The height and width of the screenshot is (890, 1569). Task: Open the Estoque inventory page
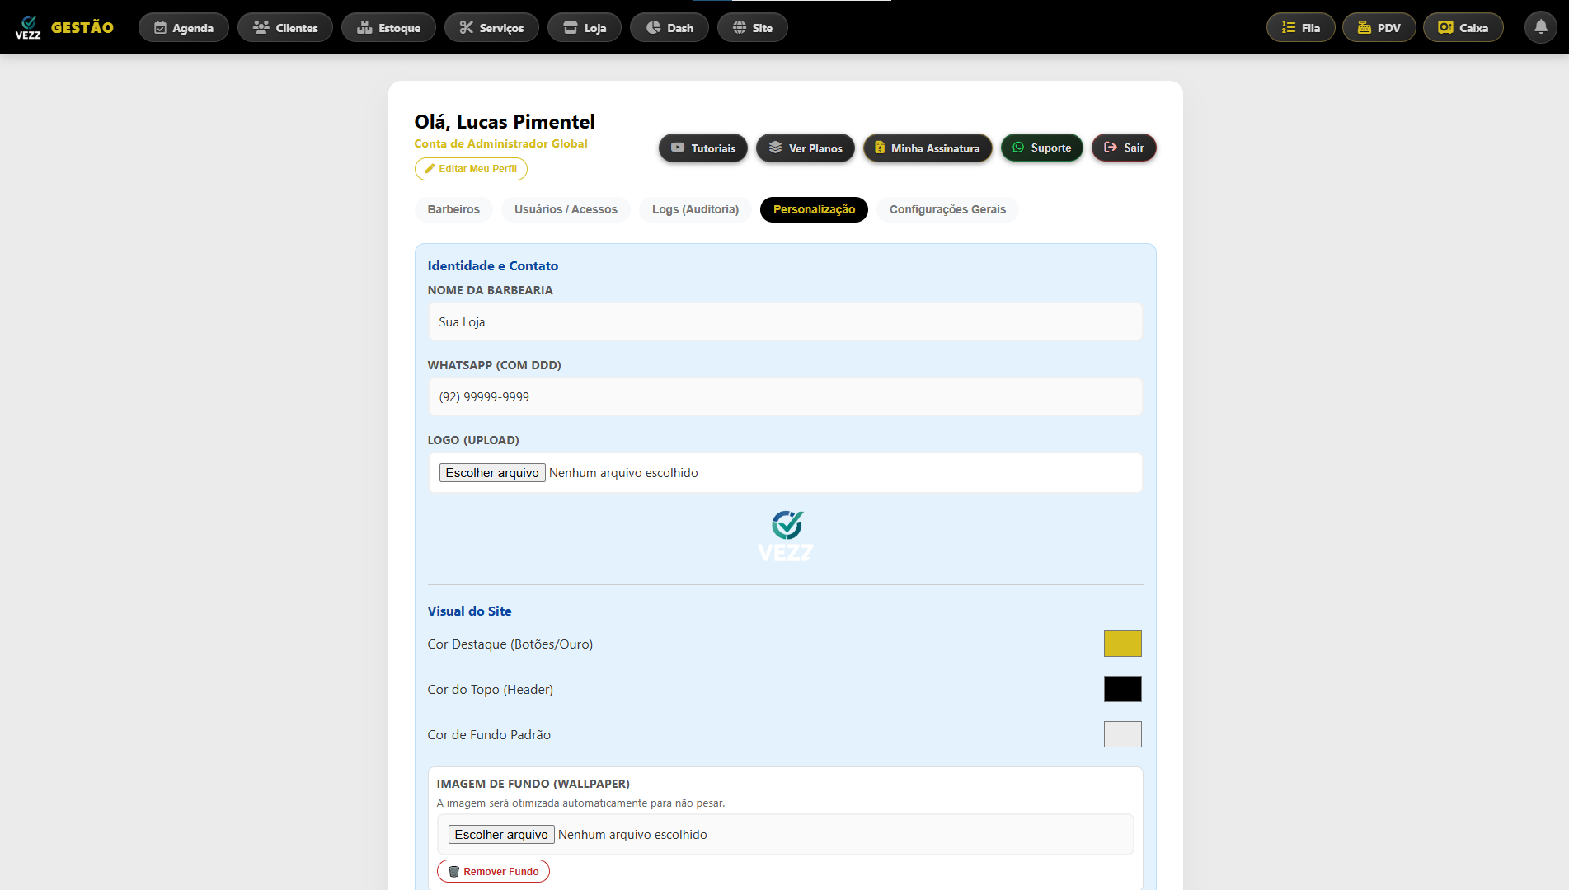tap(388, 27)
